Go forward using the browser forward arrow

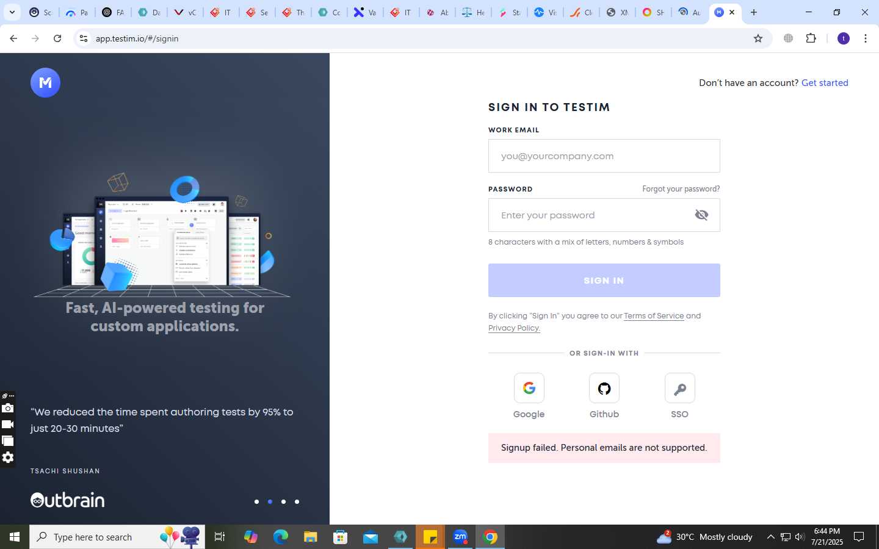35,38
